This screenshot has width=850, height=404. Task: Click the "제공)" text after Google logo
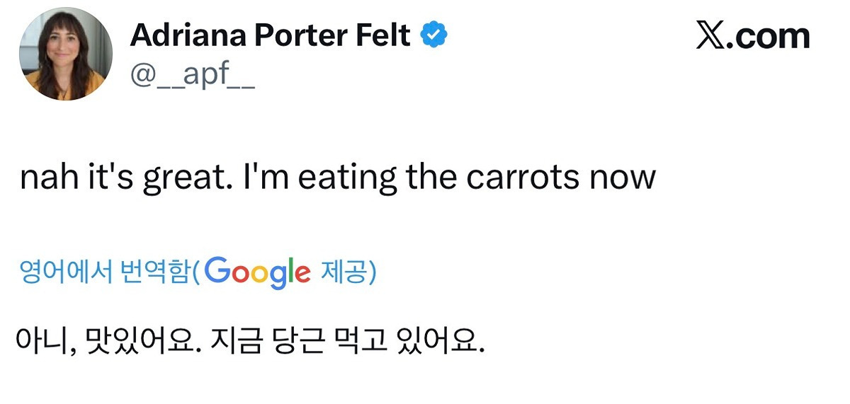coord(348,272)
